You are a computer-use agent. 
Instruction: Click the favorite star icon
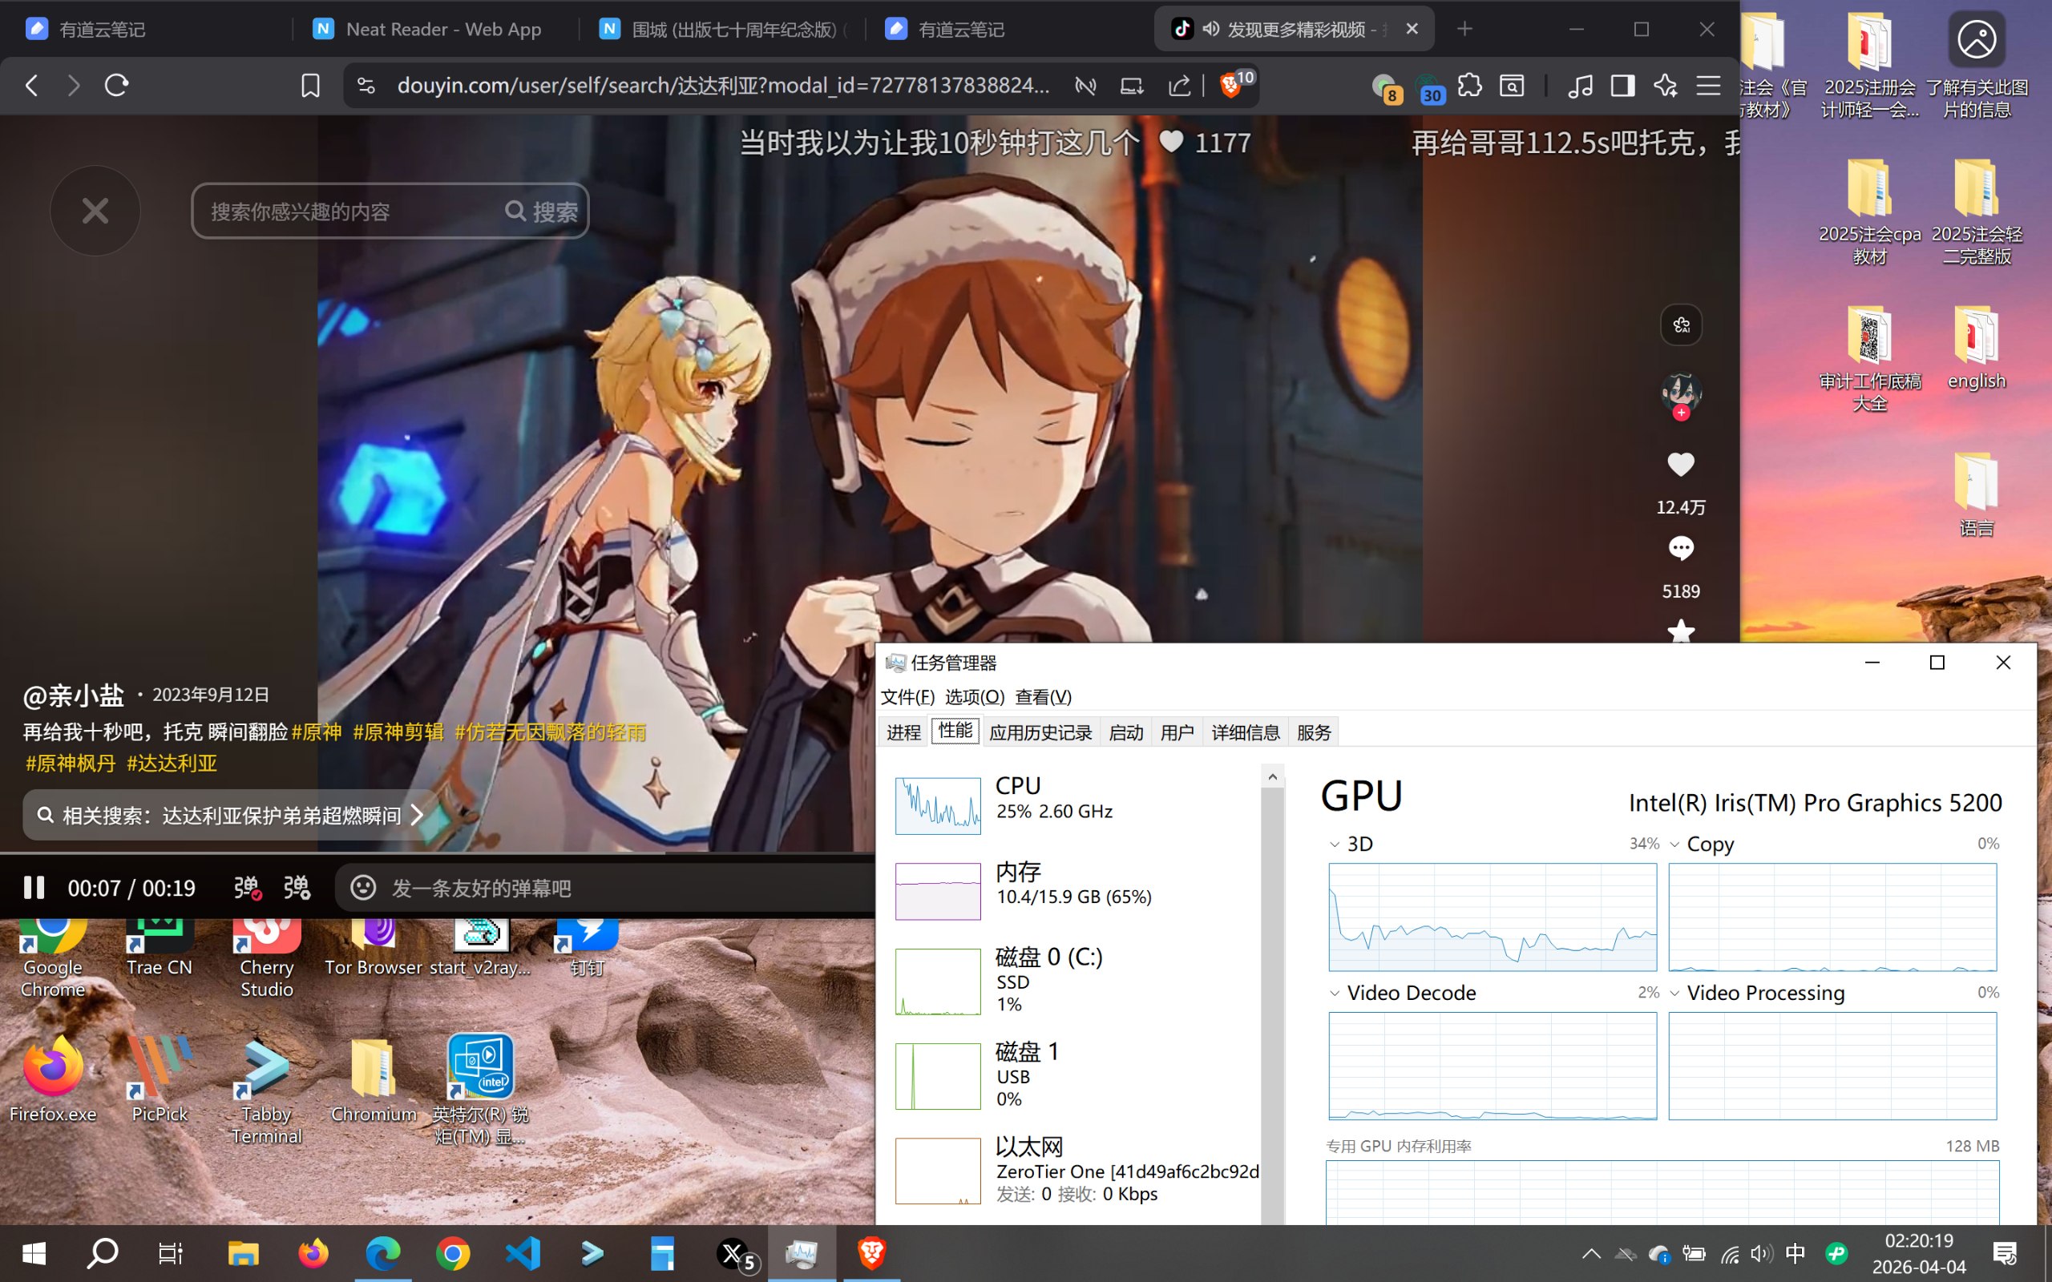click(1681, 631)
